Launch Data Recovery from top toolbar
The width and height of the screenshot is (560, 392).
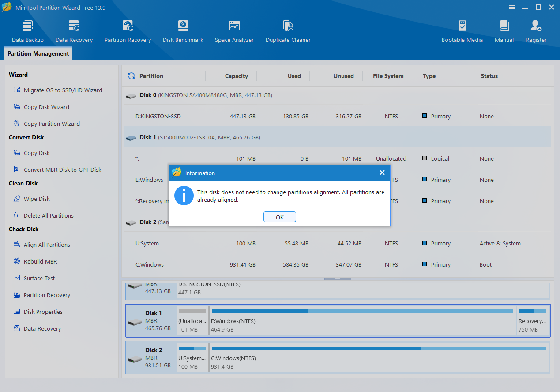[x=74, y=32]
